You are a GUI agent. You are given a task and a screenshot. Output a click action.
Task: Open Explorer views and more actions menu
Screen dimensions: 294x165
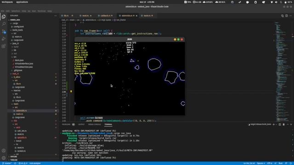(55, 16)
